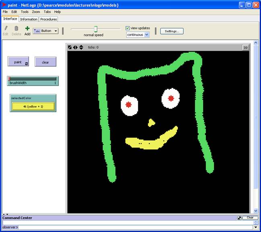The width and height of the screenshot is (261, 232).
Task: Open the Edit menu
Action: pyautogui.click(x=14, y=12)
